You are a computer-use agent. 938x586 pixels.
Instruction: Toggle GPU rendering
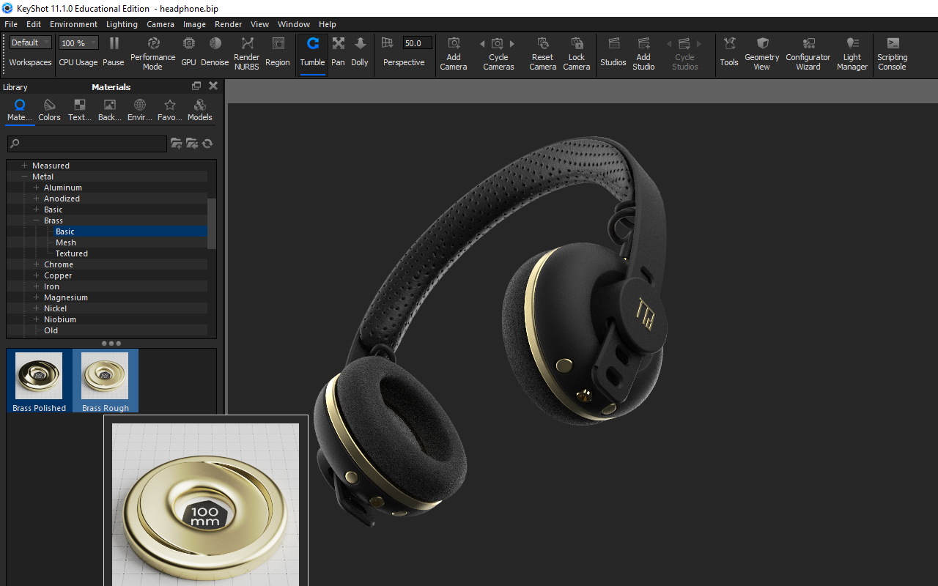tap(188, 52)
